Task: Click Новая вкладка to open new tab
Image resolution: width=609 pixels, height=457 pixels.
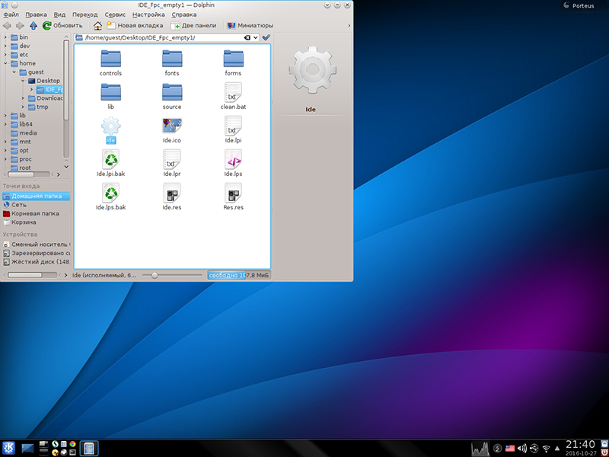Action: (x=135, y=26)
